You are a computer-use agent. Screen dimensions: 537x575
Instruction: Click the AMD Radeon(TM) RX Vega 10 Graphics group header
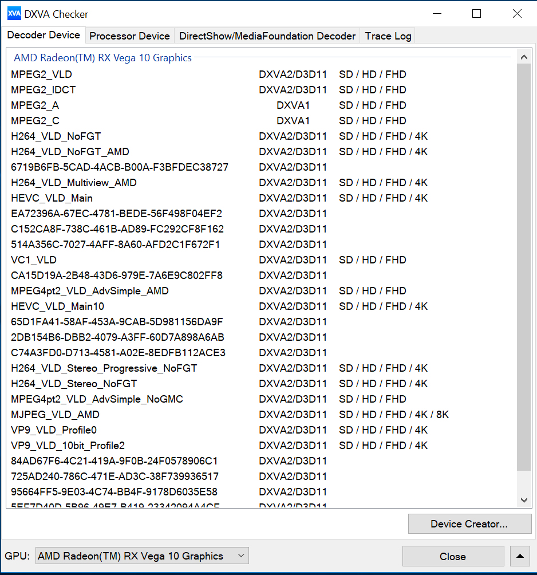tap(102, 58)
